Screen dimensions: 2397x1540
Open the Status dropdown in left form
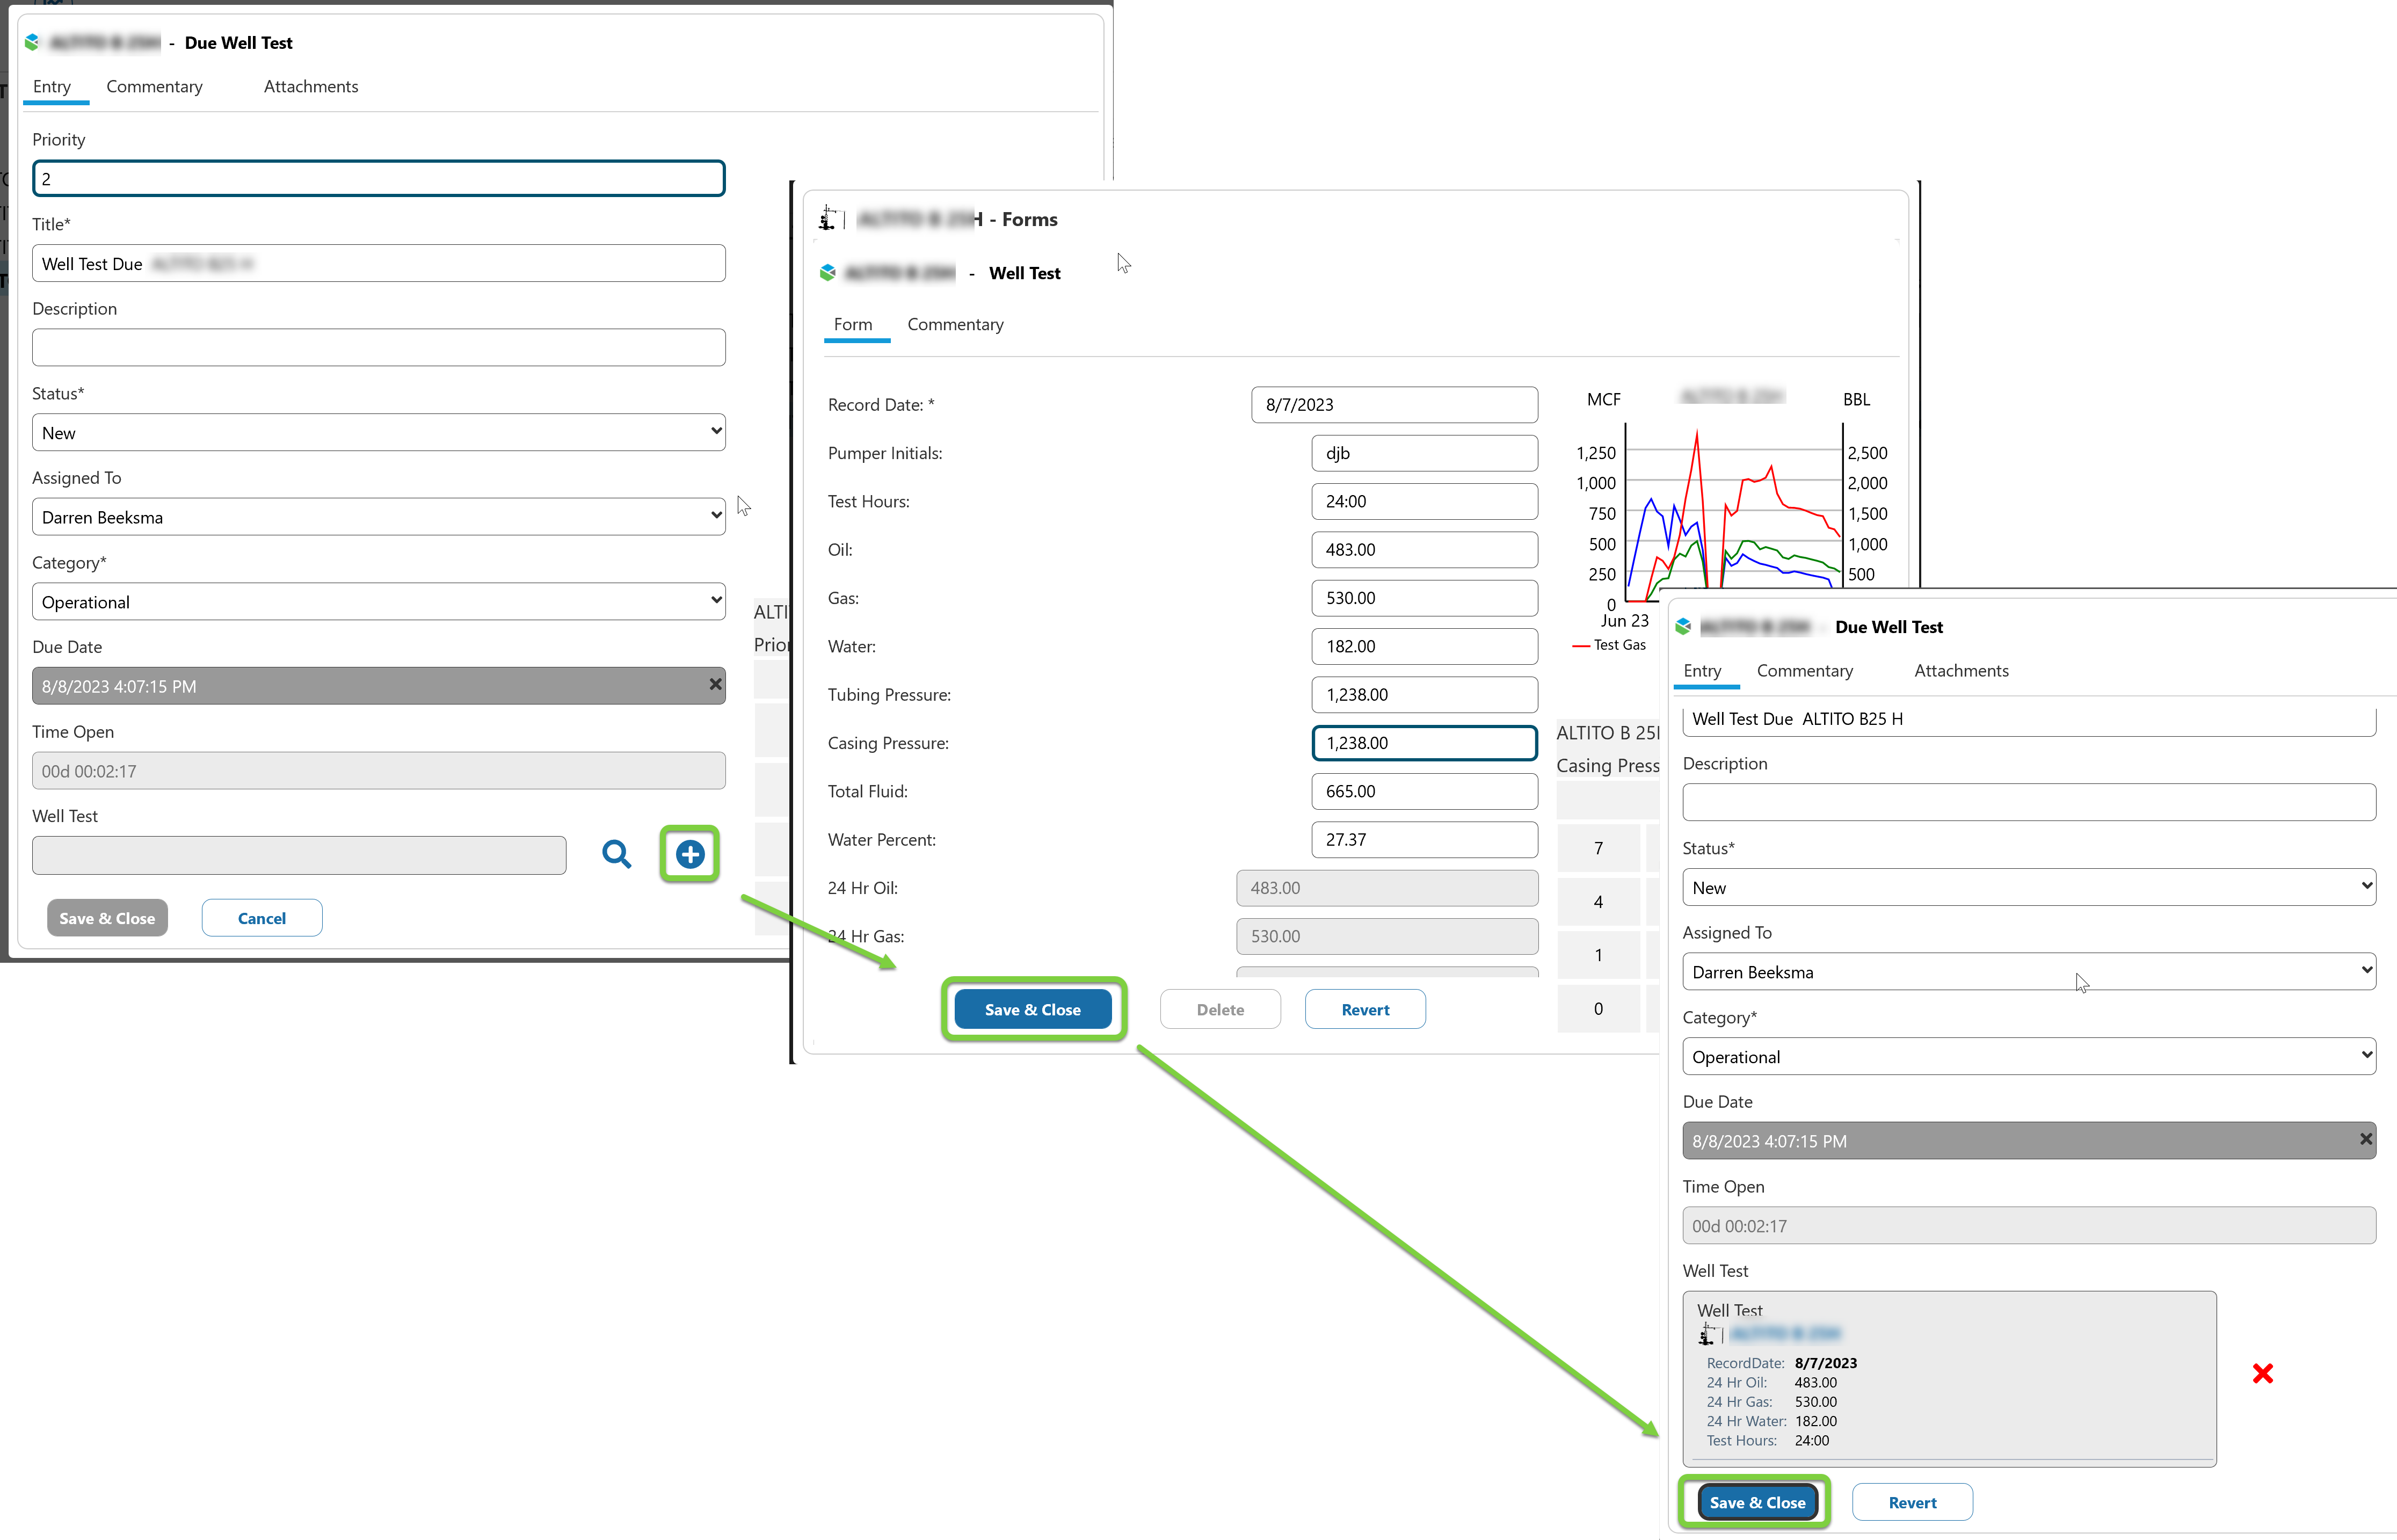coord(378,432)
